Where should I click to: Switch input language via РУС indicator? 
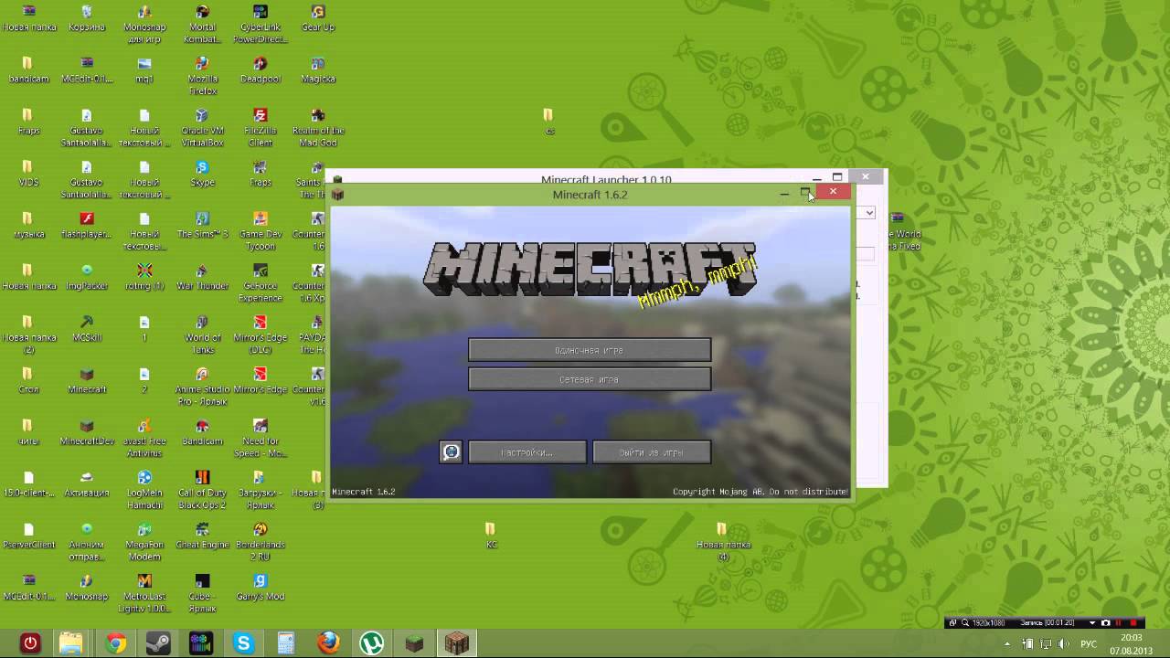[1089, 644]
